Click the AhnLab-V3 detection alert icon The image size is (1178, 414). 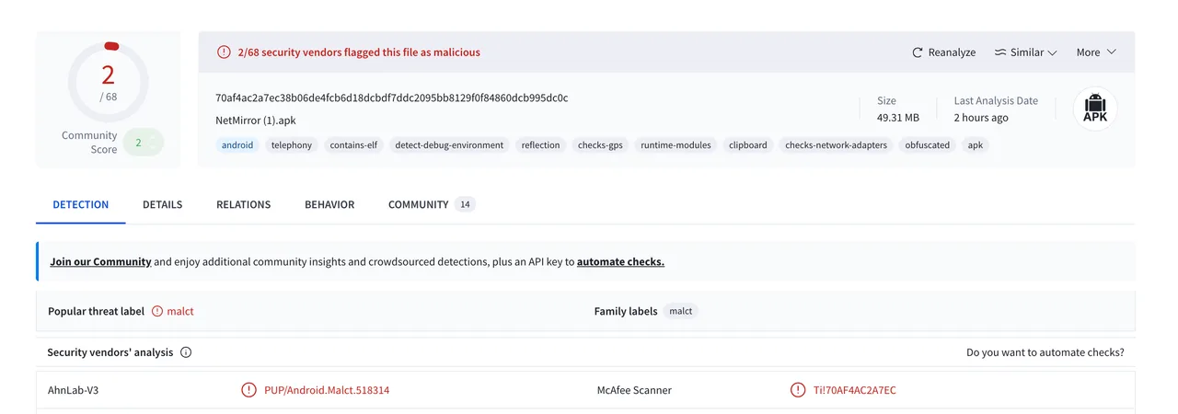click(x=248, y=390)
